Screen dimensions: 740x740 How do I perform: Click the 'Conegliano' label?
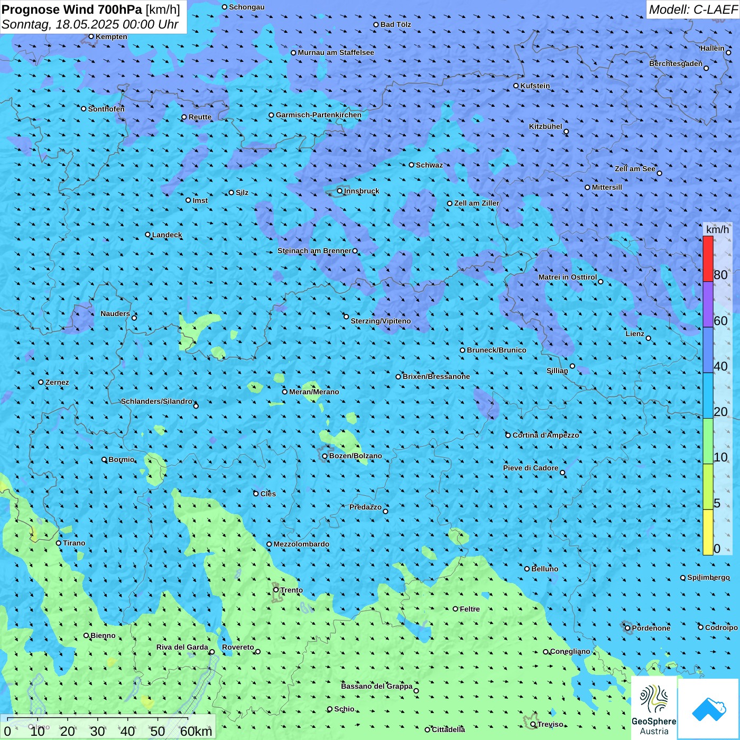click(x=570, y=651)
